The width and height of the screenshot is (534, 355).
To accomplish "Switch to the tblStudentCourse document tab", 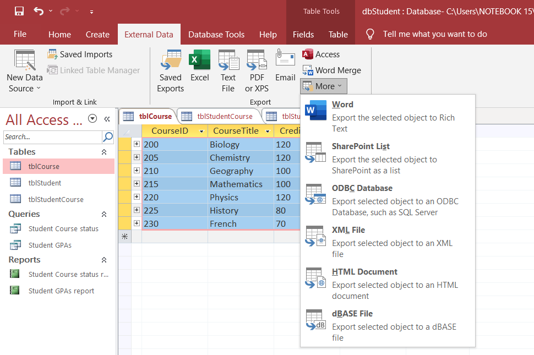I will click(224, 116).
